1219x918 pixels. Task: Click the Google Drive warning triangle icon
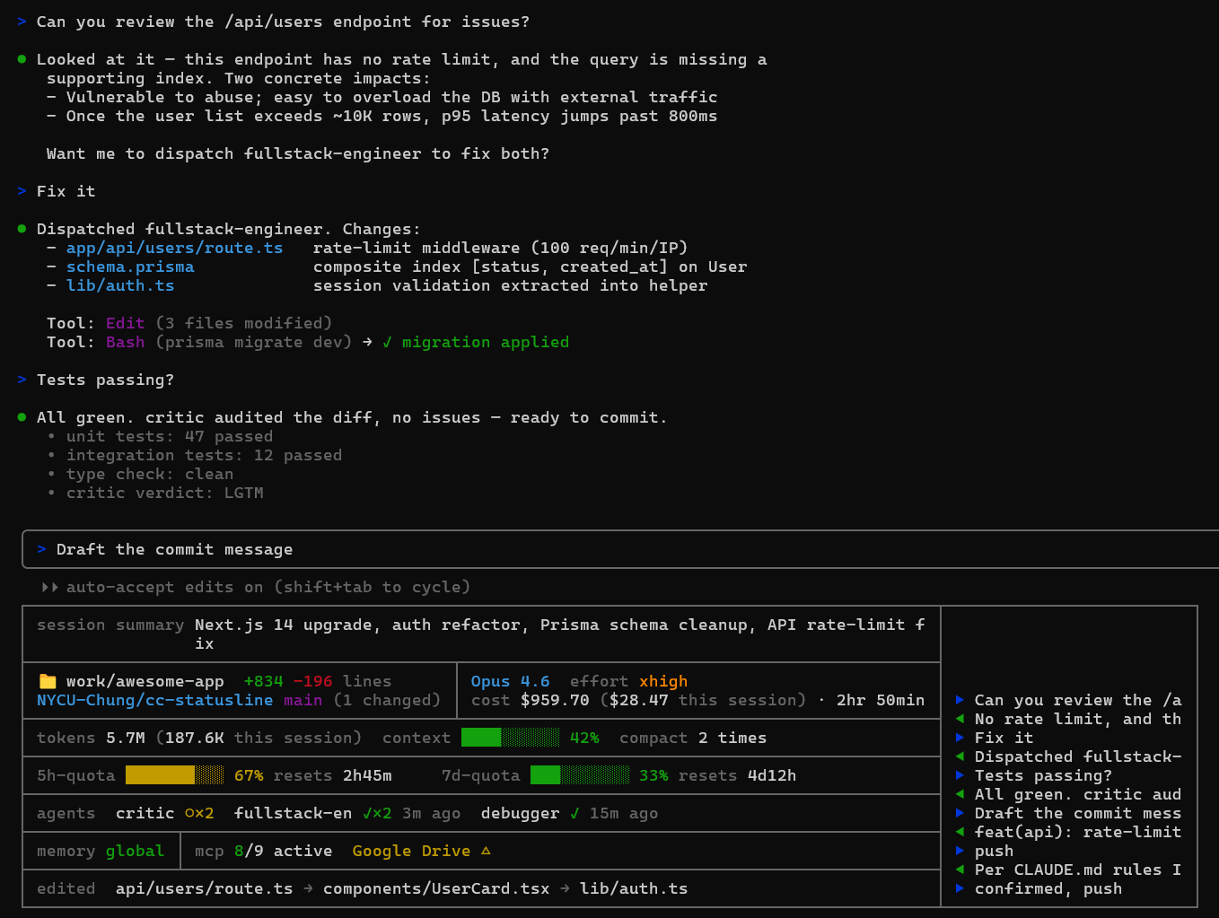[x=486, y=851]
